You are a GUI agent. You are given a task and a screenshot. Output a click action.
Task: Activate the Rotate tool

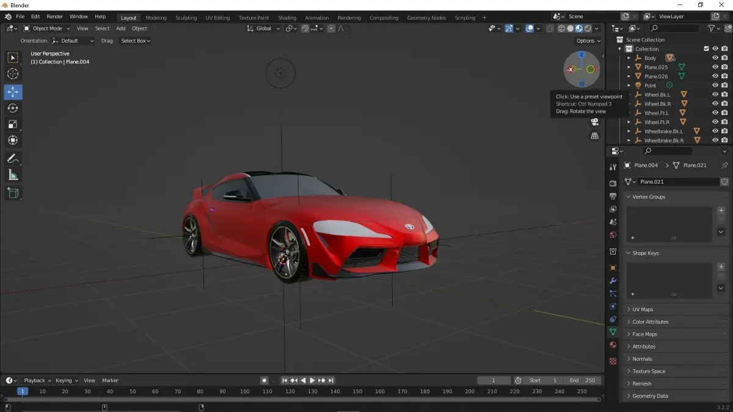pos(13,108)
